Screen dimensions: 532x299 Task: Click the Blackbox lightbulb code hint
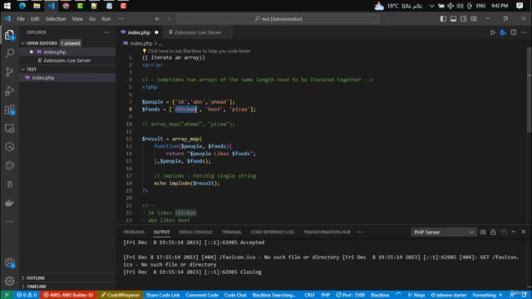[144, 51]
